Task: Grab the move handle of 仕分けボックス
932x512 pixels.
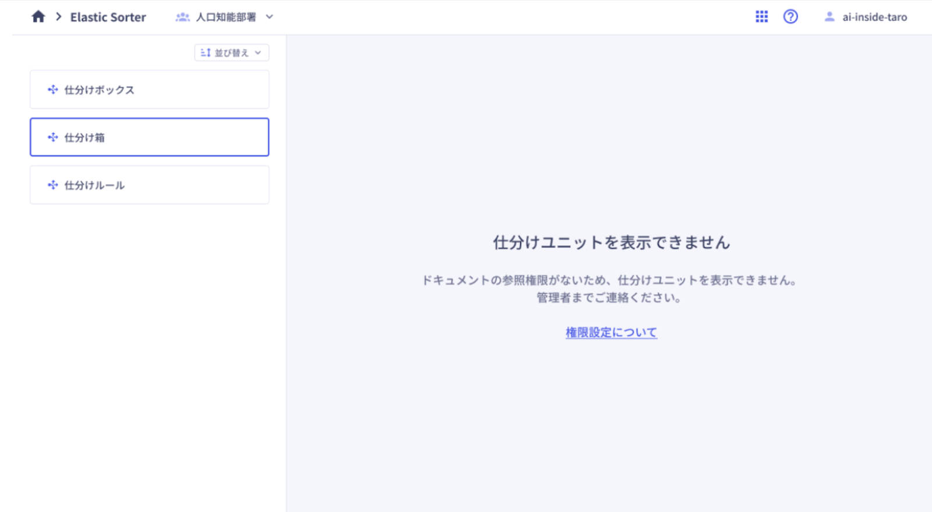Action: (x=53, y=90)
